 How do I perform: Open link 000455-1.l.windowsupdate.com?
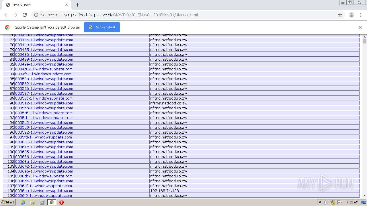(44, 49)
